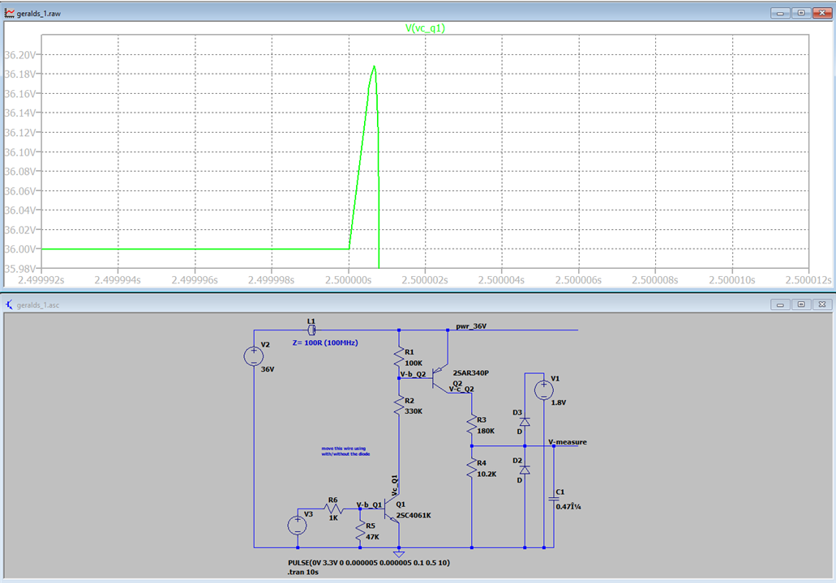Click the V2 36V voltage source symbol
Image resolution: width=836 pixels, height=583 pixels.
[255, 356]
